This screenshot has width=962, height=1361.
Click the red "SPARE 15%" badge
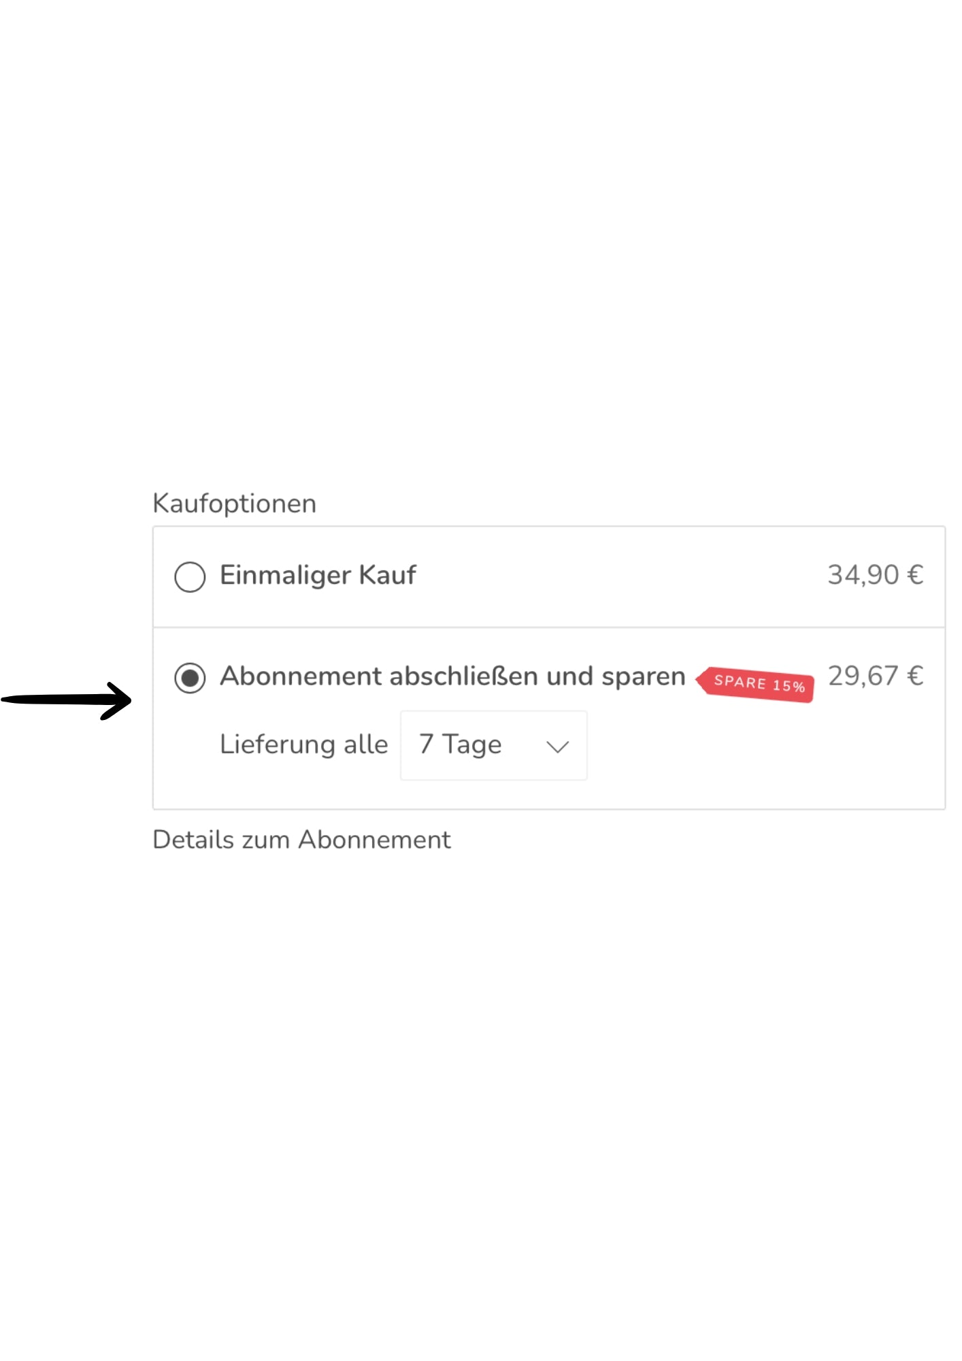tap(759, 683)
